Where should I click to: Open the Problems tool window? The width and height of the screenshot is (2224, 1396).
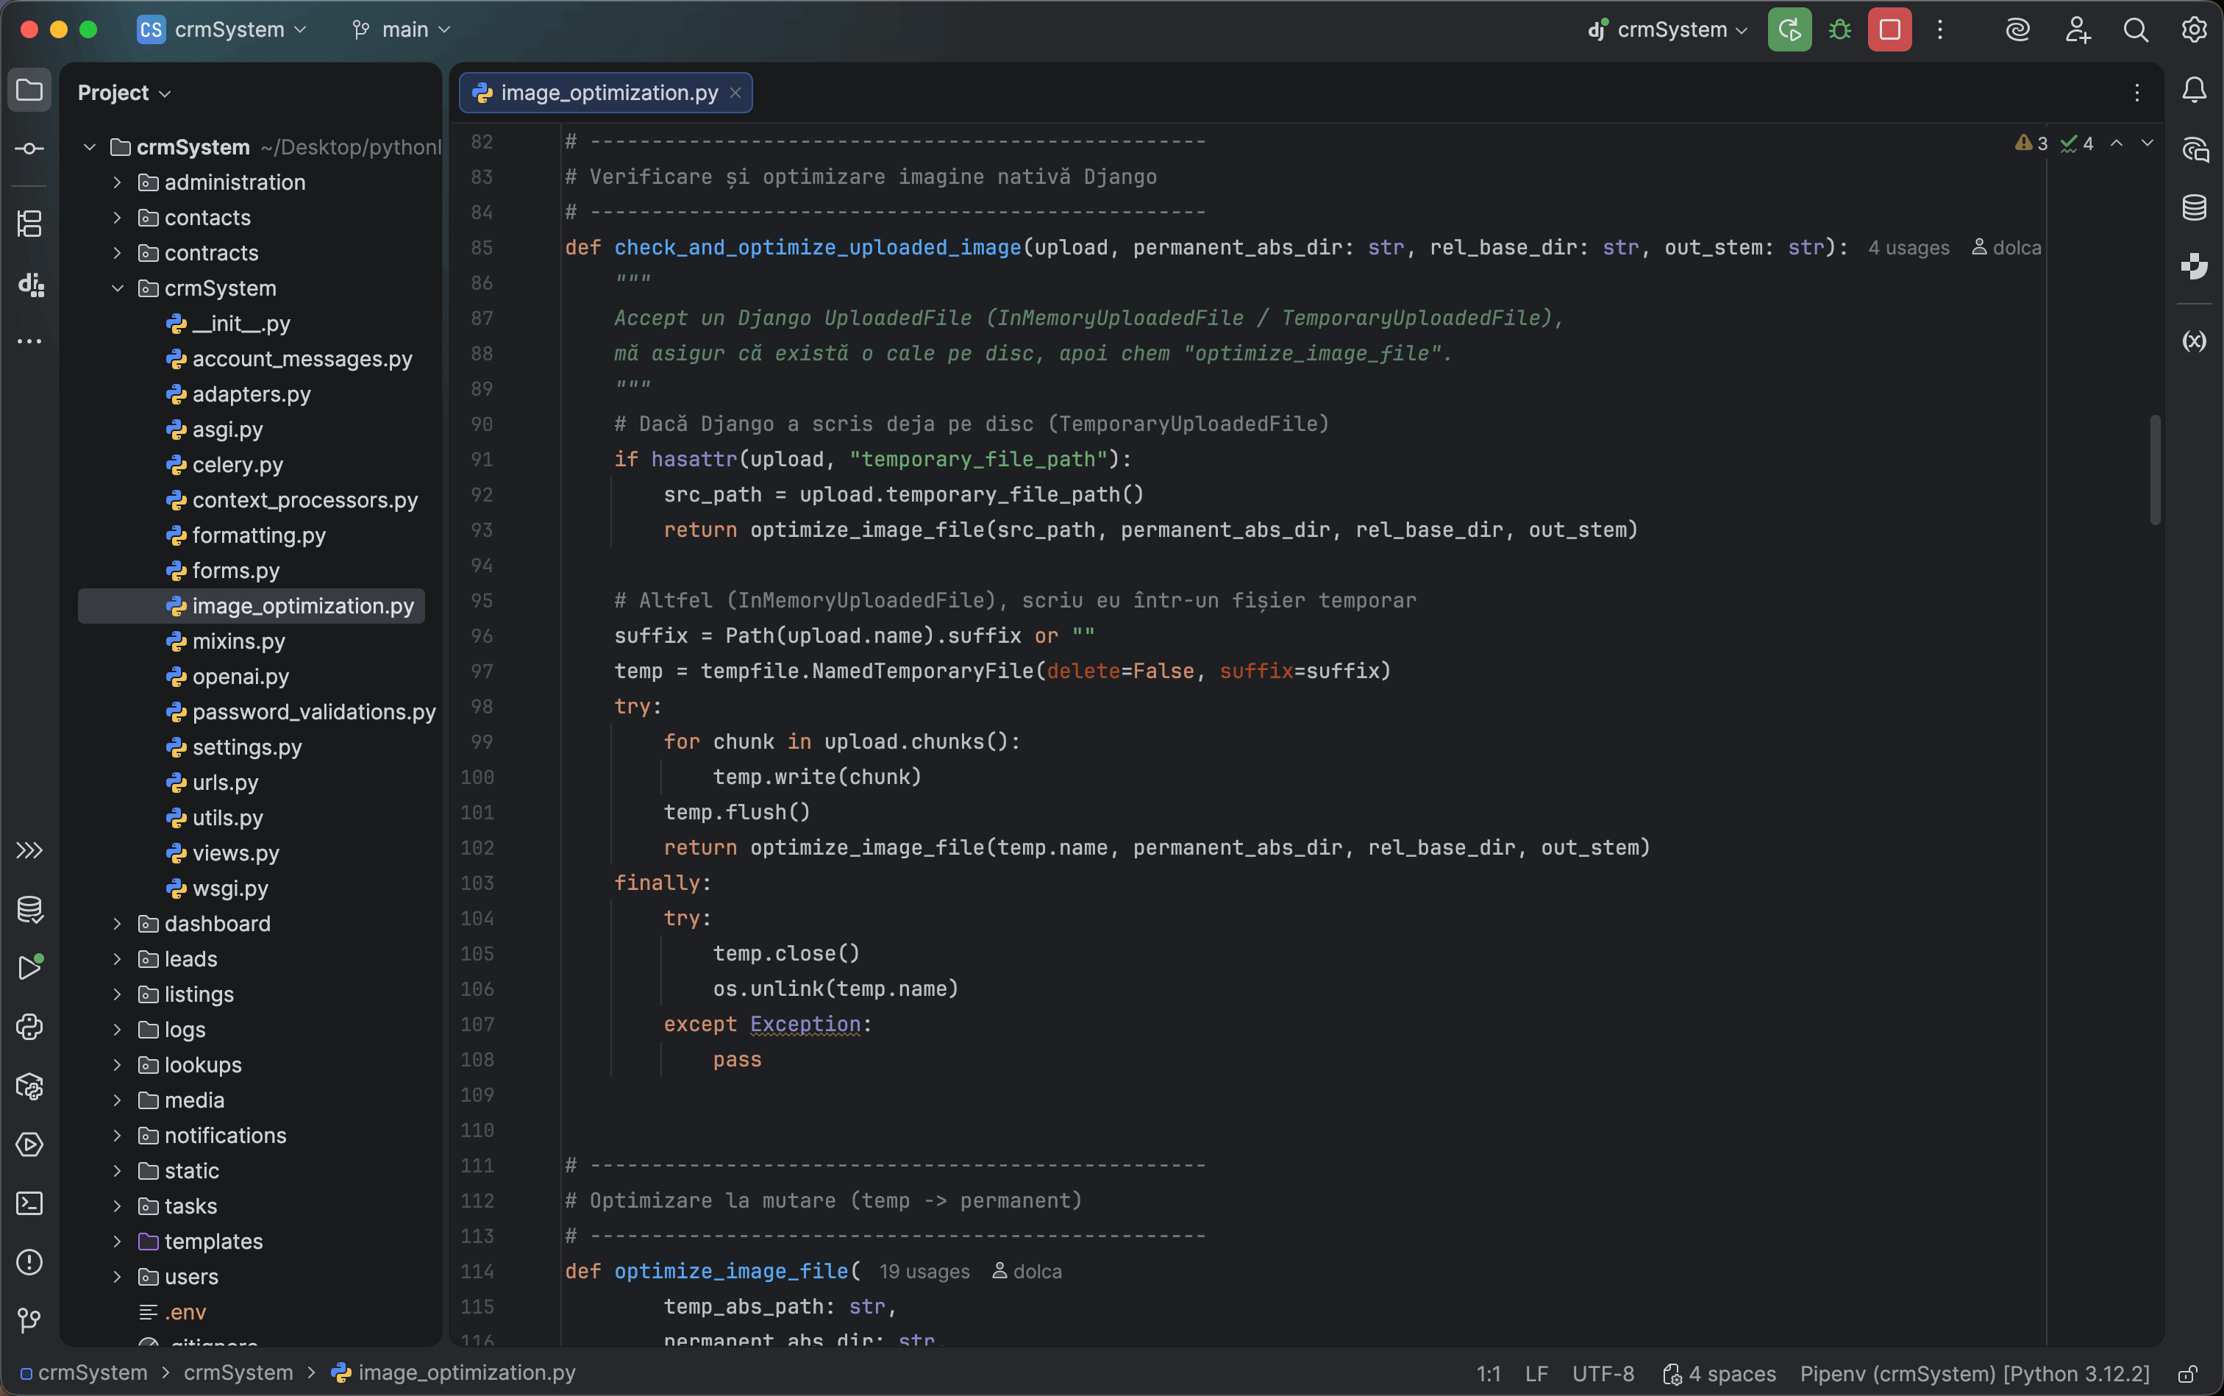(29, 1262)
